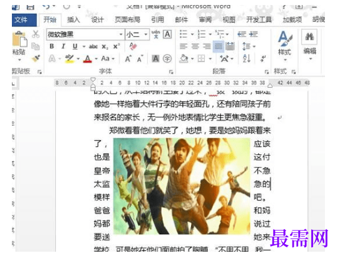This screenshot has width=340, height=258.
Task: Click the phonetic guide wén icon
Action: (x=155, y=35)
